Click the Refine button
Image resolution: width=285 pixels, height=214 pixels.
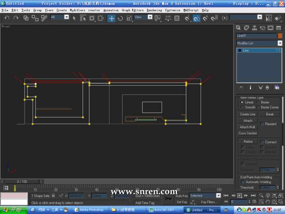248,142
